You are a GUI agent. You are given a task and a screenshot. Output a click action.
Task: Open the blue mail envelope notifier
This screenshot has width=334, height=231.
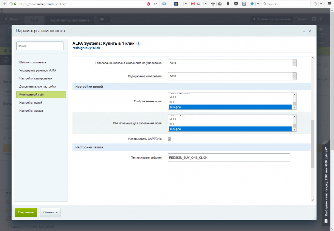click(164, 4)
